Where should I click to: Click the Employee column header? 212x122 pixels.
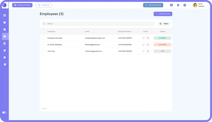pyautogui.click(x=51, y=31)
